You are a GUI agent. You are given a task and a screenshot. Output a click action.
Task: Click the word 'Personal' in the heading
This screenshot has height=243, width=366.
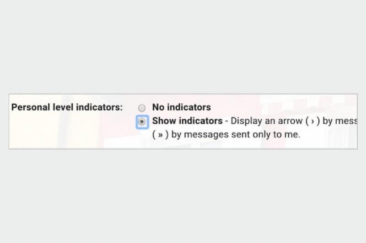pos(31,107)
